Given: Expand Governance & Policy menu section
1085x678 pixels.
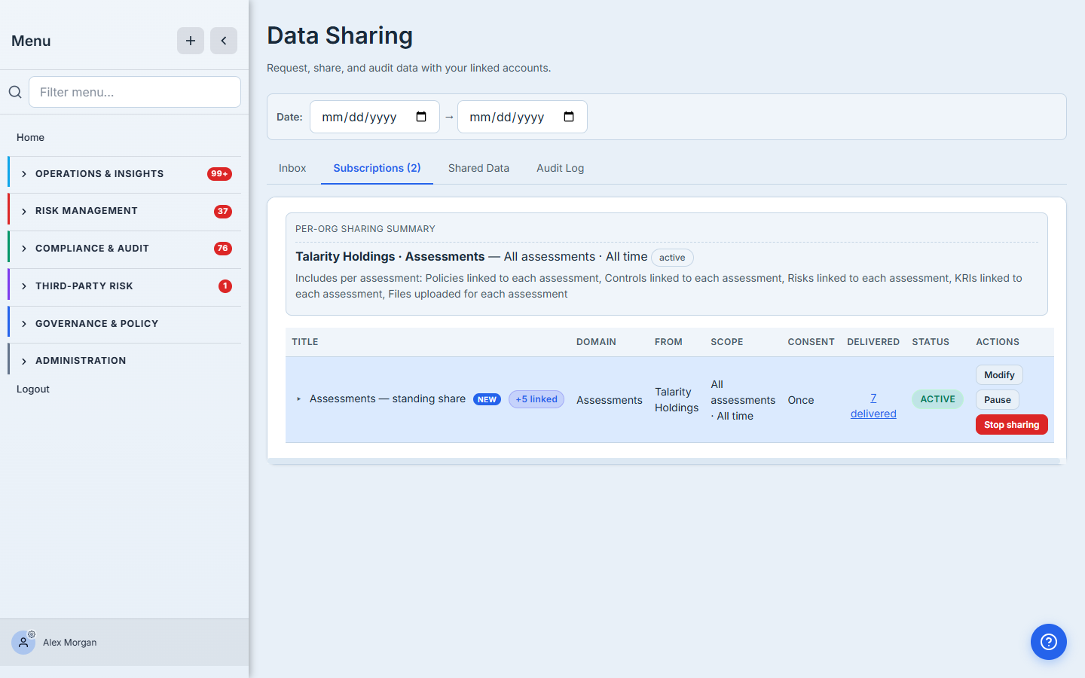Looking at the screenshot, I should pos(124,324).
